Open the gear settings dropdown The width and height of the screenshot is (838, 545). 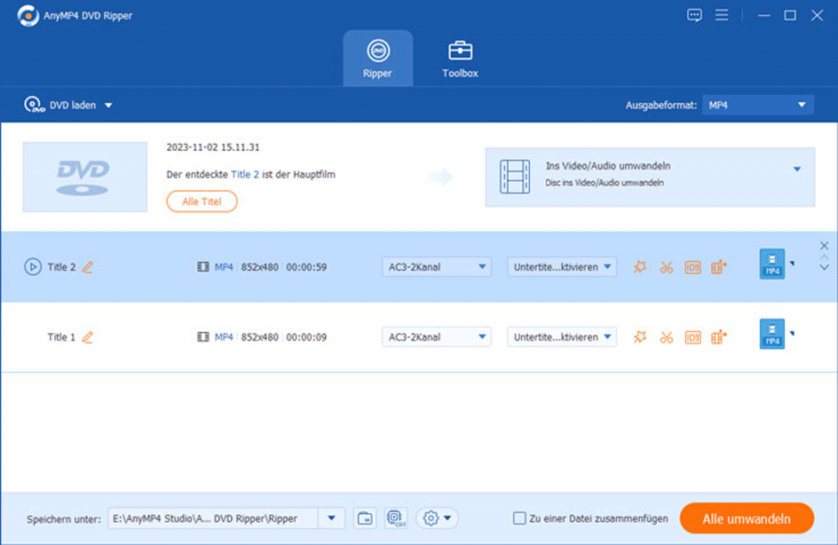437,518
